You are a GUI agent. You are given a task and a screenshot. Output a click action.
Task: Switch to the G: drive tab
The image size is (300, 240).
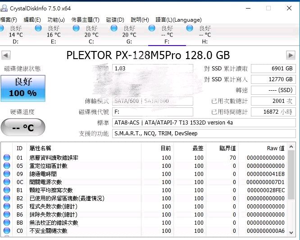pyautogui.click(x=129, y=34)
